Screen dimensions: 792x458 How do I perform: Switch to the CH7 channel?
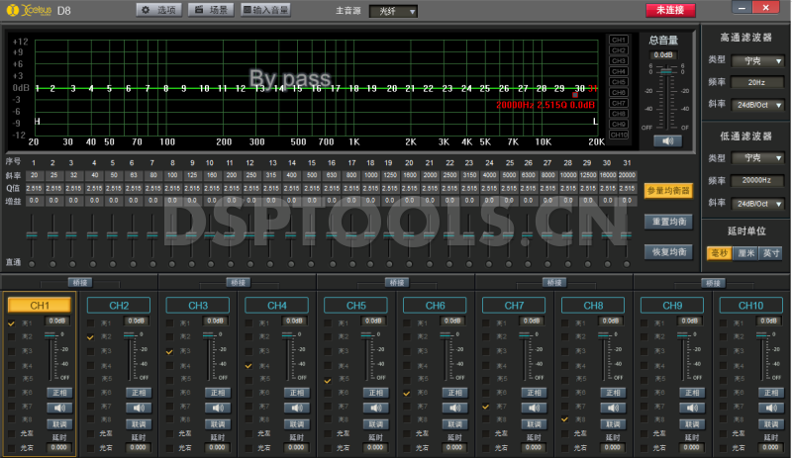click(x=515, y=305)
